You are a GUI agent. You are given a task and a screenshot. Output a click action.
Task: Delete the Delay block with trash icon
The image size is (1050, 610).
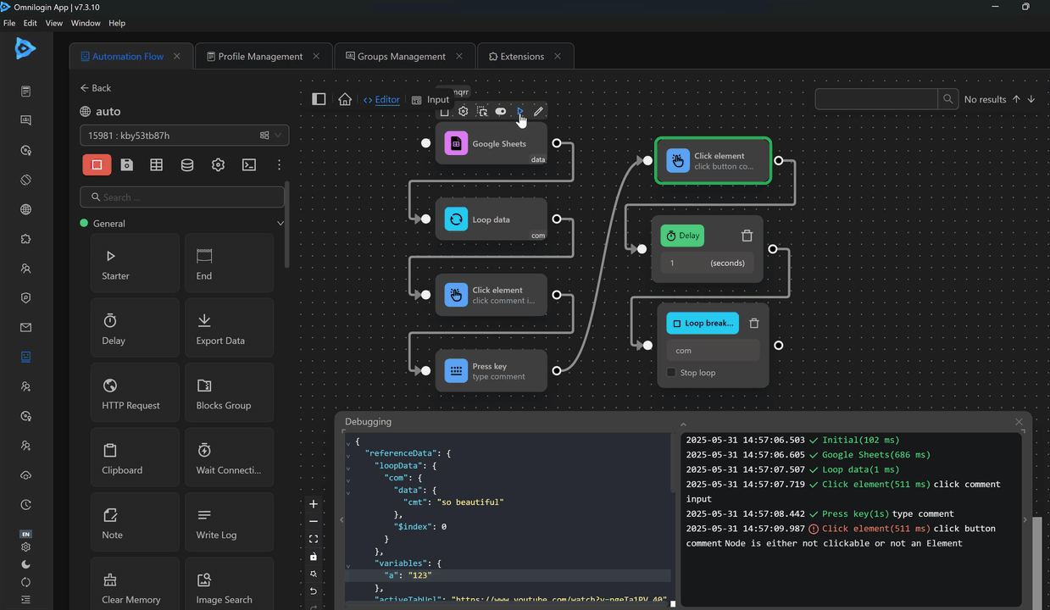point(747,236)
